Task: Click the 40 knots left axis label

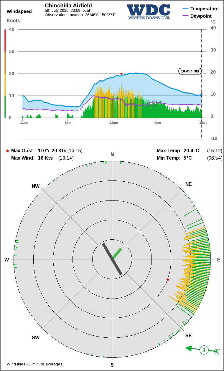Action: click(12, 29)
